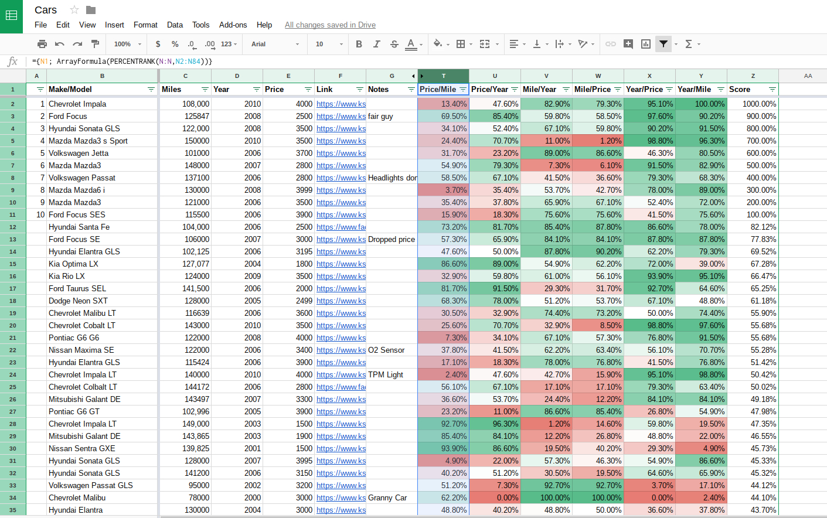Open the text color picker
This screenshot has width=827, height=518.
pos(411,44)
